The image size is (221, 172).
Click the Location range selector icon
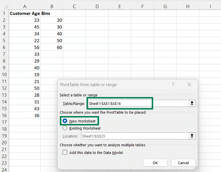tap(192, 136)
